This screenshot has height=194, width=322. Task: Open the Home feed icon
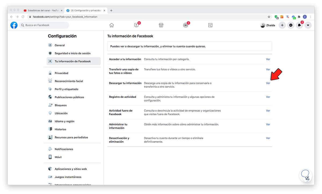pos(112,25)
